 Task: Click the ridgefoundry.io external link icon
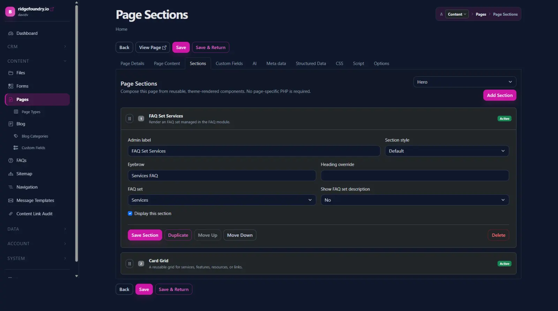52,9
